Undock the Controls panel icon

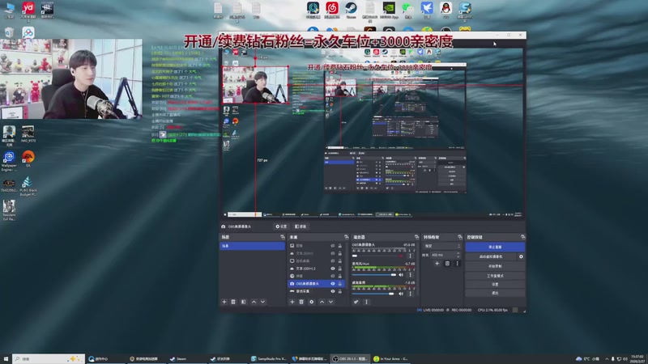(x=522, y=237)
